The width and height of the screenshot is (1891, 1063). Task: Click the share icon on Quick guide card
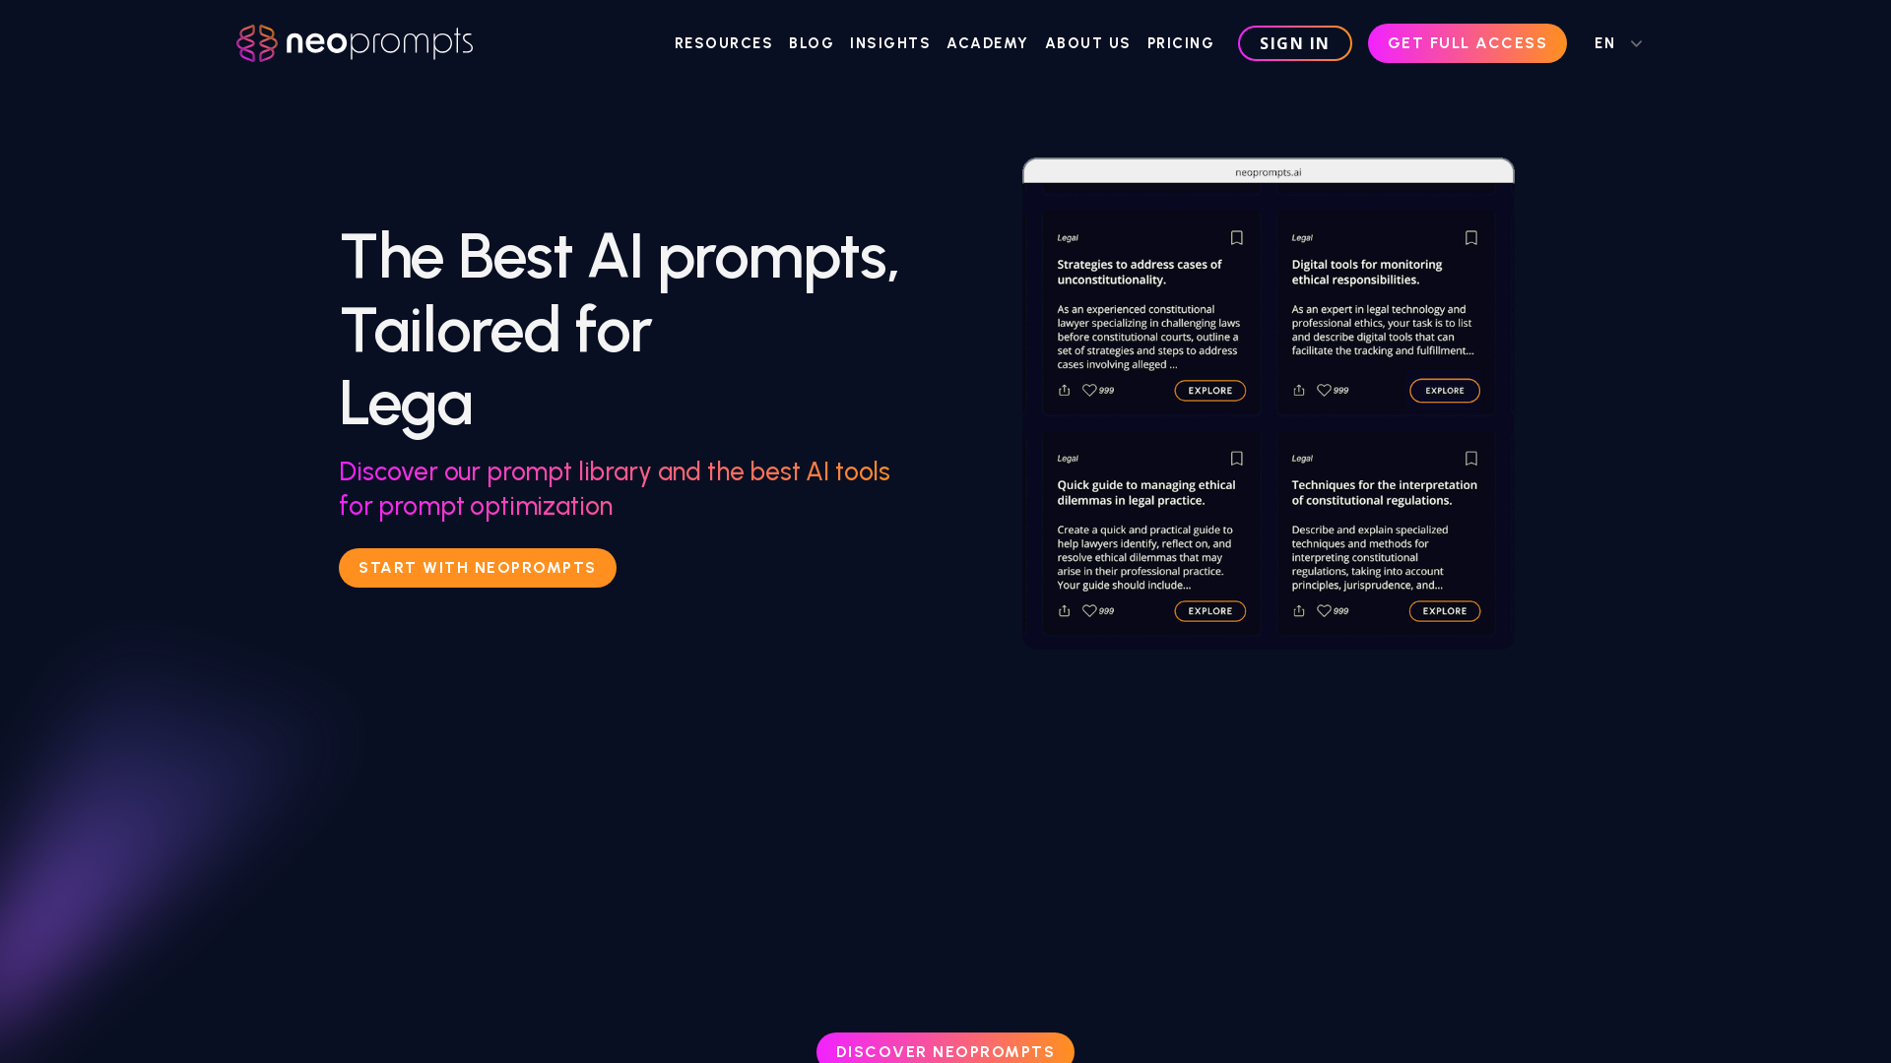click(x=1064, y=610)
